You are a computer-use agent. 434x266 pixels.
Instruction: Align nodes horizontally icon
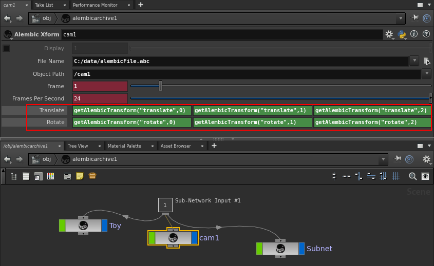coord(371,176)
